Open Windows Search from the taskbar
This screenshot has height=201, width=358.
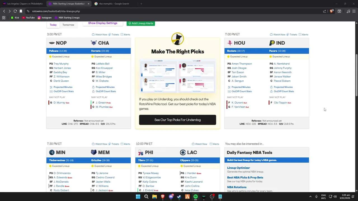tap(146, 197)
